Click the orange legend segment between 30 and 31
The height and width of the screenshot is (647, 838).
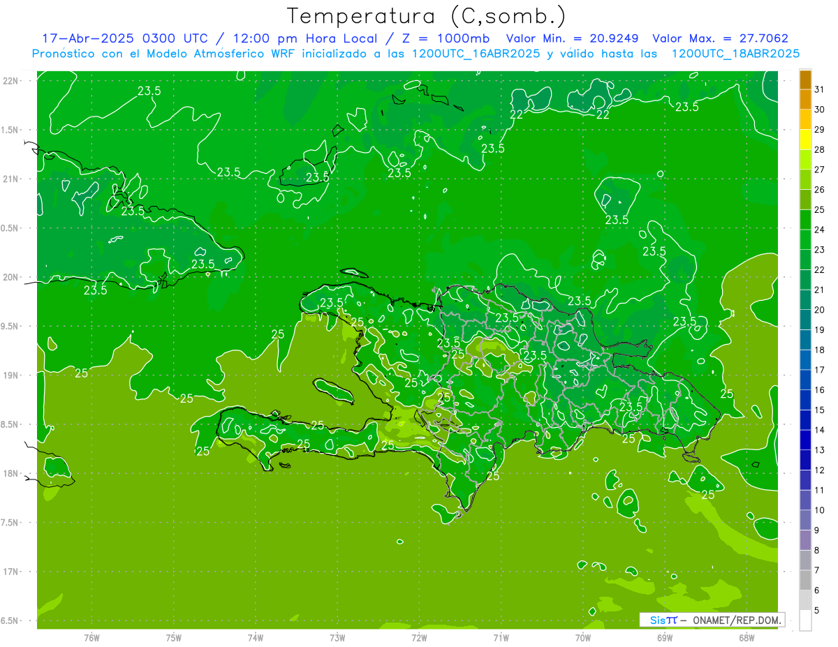point(805,99)
